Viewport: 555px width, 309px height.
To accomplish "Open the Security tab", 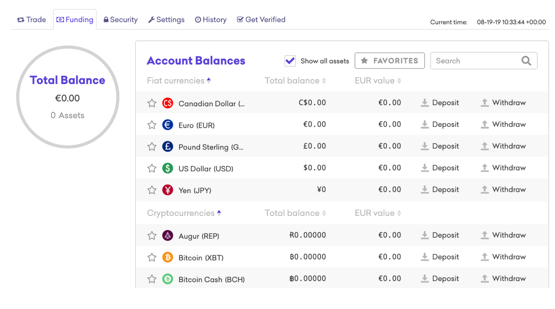I will 120,20.
